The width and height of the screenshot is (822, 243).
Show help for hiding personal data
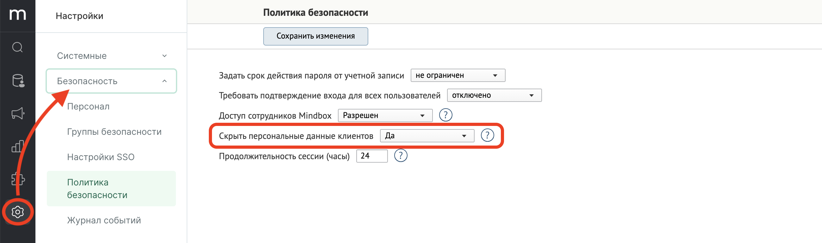coord(487,135)
